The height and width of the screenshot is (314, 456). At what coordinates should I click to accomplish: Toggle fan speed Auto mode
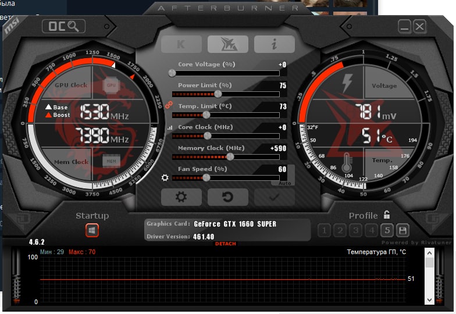[284, 183]
